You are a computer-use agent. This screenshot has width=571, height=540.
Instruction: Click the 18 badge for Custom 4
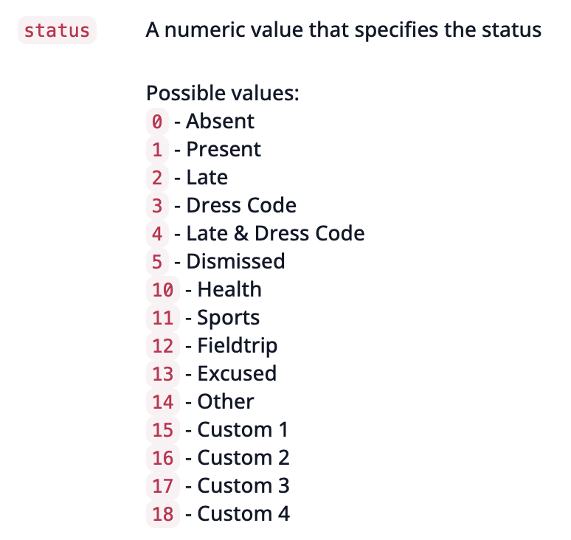pos(163,514)
